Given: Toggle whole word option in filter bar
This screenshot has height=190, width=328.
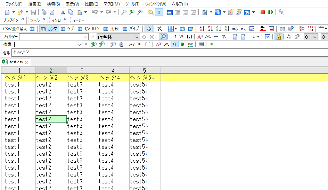Looking at the screenshot, I should (x=208, y=37).
